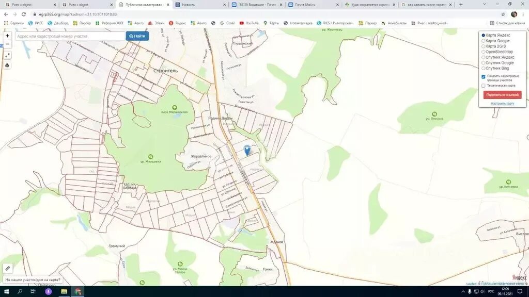Zoom out with the map minus button
The image size is (529, 297).
click(7, 44)
